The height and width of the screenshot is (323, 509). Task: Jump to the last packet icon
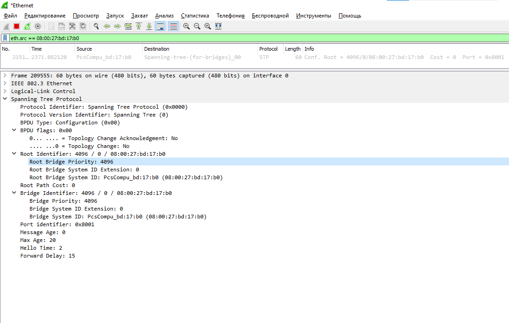[x=149, y=27]
